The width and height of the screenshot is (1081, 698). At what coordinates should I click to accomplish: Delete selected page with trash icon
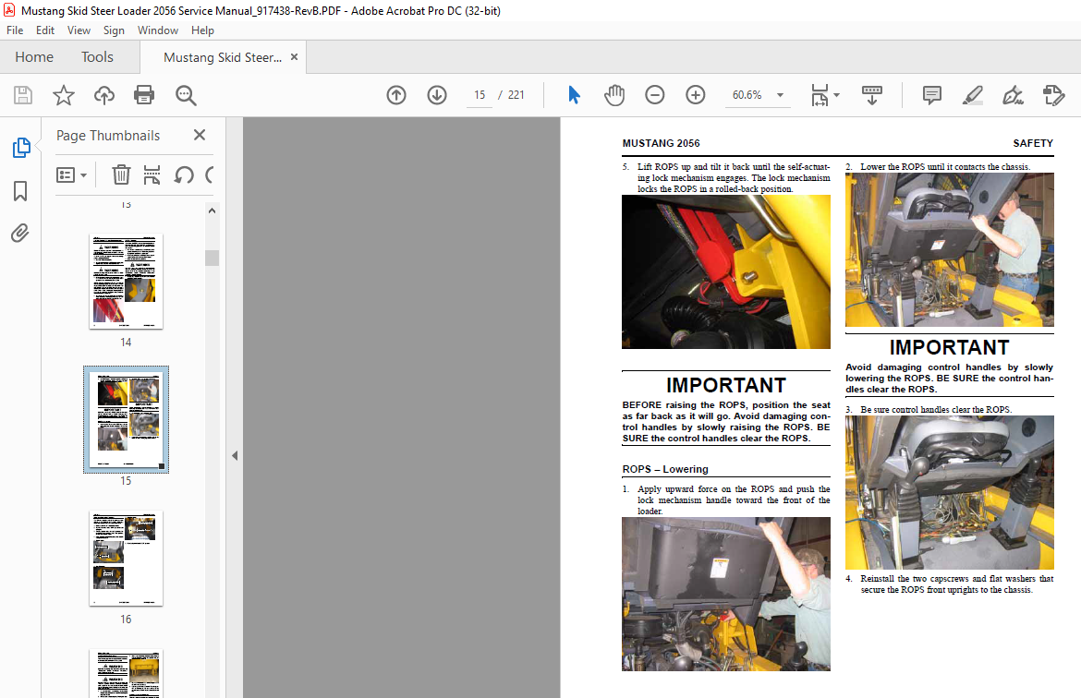coord(121,175)
